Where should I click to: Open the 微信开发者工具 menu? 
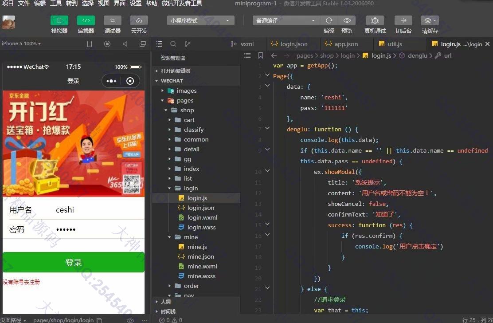click(182, 3)
